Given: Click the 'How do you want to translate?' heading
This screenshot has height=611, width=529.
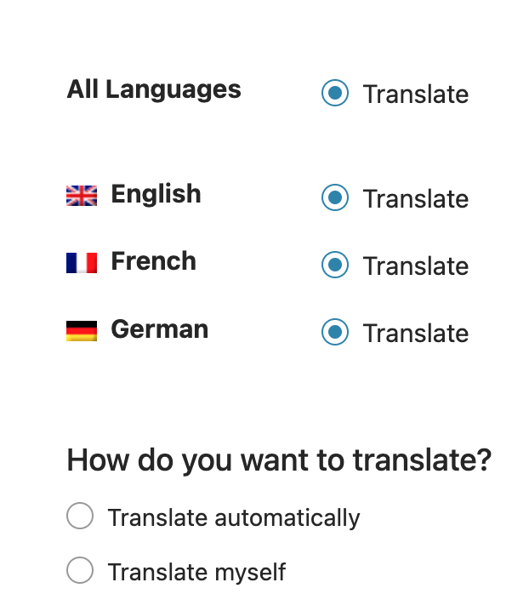Looking at the screenshot, I should pos(279,460).
